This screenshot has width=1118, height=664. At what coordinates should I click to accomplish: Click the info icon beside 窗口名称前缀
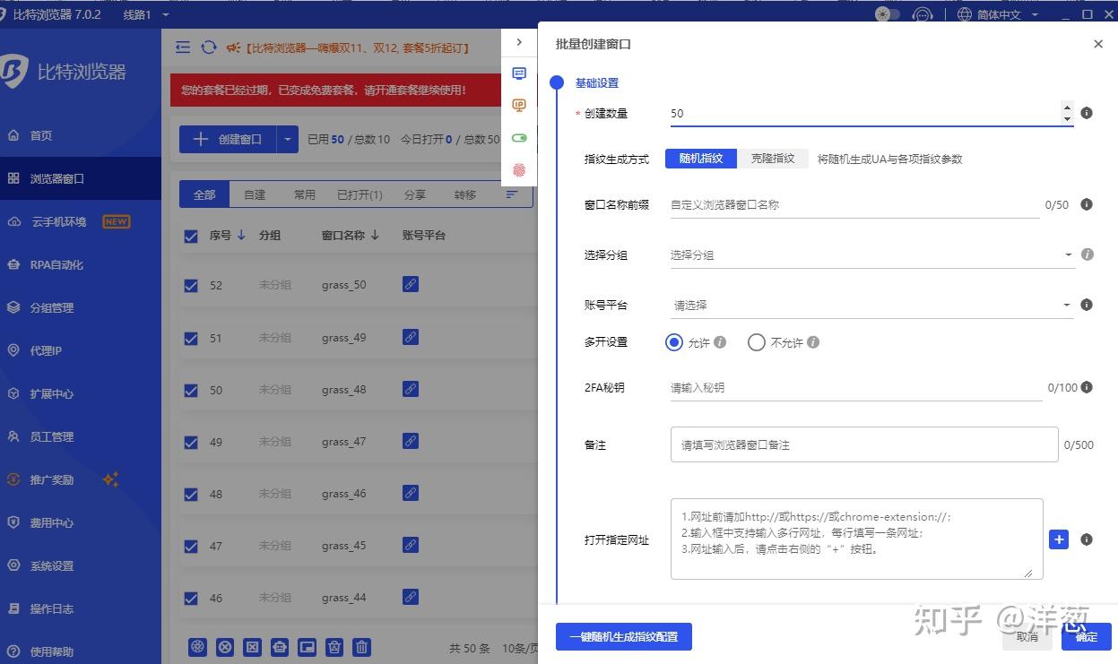1087,204
